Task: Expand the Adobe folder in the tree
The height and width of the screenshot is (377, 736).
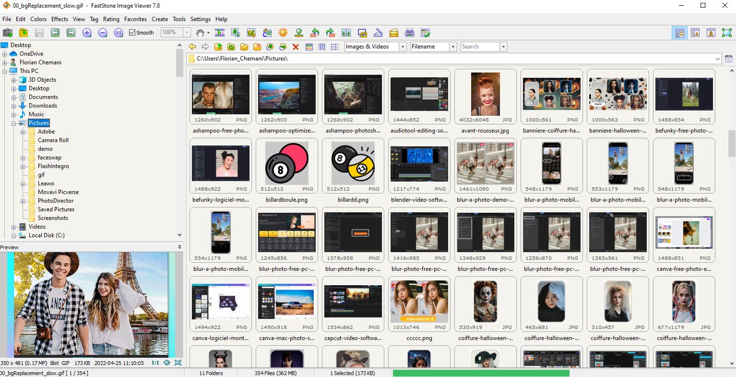Action: point(23,132)
